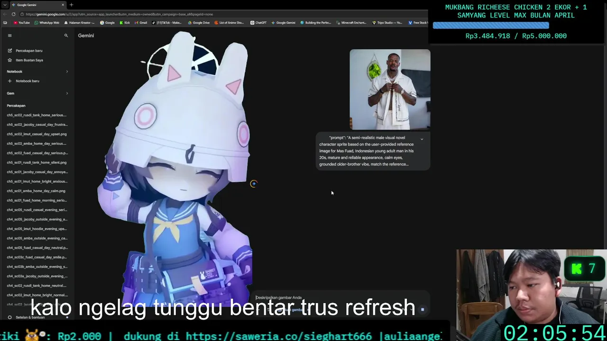The image size is (607, 341).
Task: Expand the Notebook section chevron
Action: 67,72
